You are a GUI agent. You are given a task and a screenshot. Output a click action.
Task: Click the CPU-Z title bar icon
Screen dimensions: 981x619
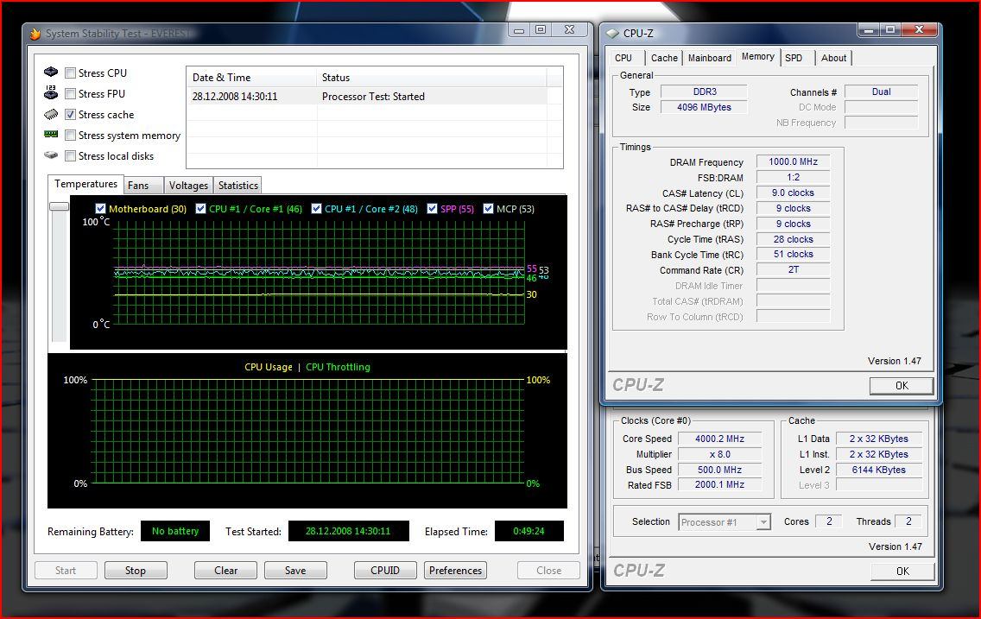pyautogui.click(x=613, y=33)
